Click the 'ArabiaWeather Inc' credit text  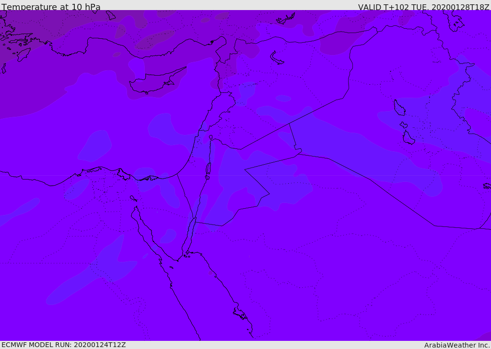click(457, 345)
